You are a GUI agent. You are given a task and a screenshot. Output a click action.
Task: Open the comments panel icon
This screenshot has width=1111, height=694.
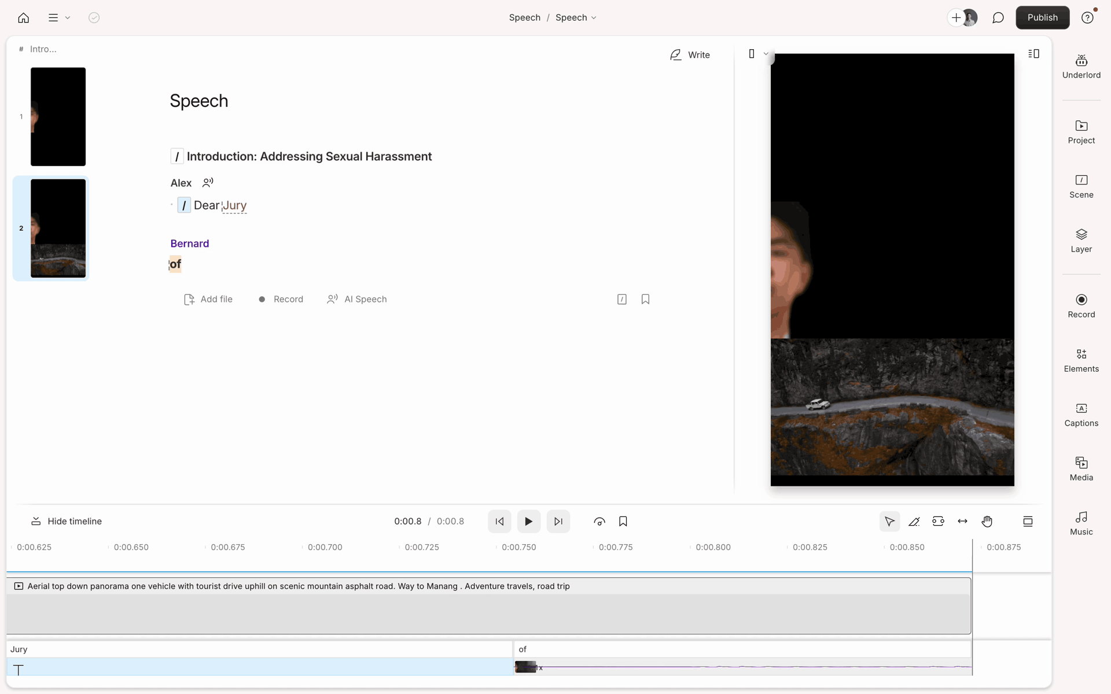(x=998, y=17)
